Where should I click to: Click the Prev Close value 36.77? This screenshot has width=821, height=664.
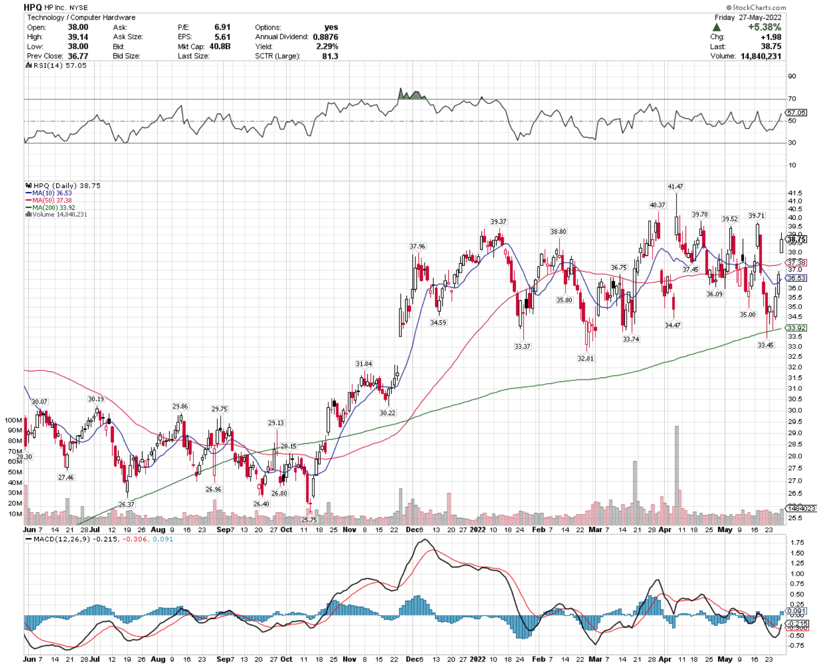tap(78, 56)
